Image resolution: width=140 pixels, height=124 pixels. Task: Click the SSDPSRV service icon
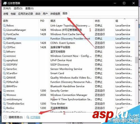[x=4, y=65]
